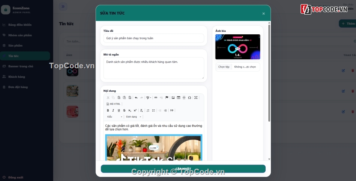The image size is (356, 181).
Task: Insert a link with the link icon
Action: point(156,98)
